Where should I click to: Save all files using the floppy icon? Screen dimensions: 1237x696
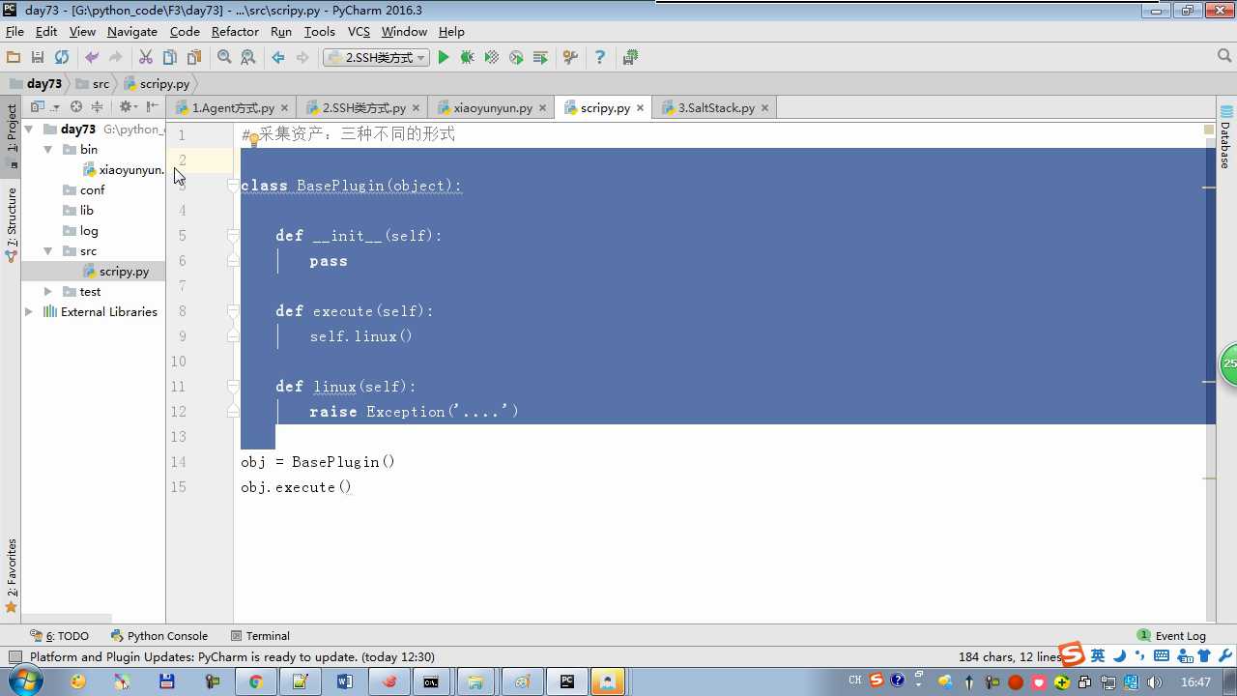coord(38,58)
